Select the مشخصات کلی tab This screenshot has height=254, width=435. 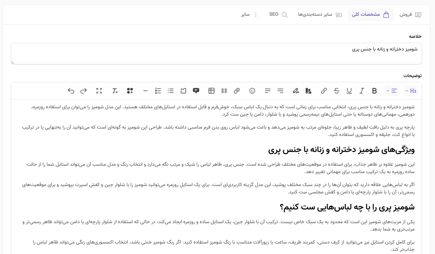(x=371, y=15)
